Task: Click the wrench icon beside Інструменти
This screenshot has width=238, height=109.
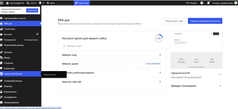Action: 1,97
